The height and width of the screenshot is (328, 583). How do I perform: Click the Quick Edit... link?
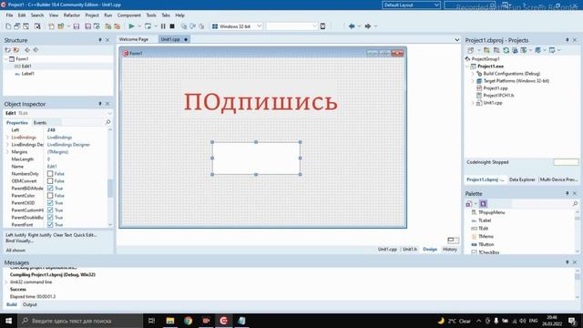pos(85,235)
